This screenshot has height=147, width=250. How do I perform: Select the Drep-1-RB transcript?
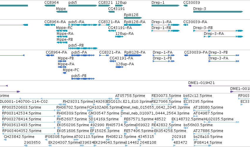pos(165,31)
